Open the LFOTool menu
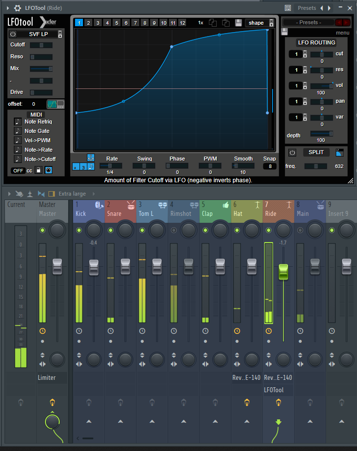 tap(342, 33)
